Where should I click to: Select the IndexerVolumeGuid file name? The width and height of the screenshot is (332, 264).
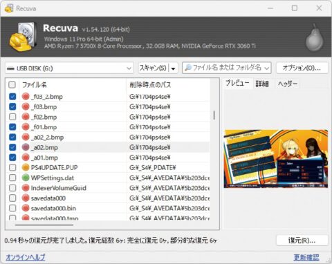point(59,188)
